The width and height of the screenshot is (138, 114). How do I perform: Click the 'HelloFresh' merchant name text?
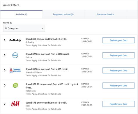coord(31,91)
